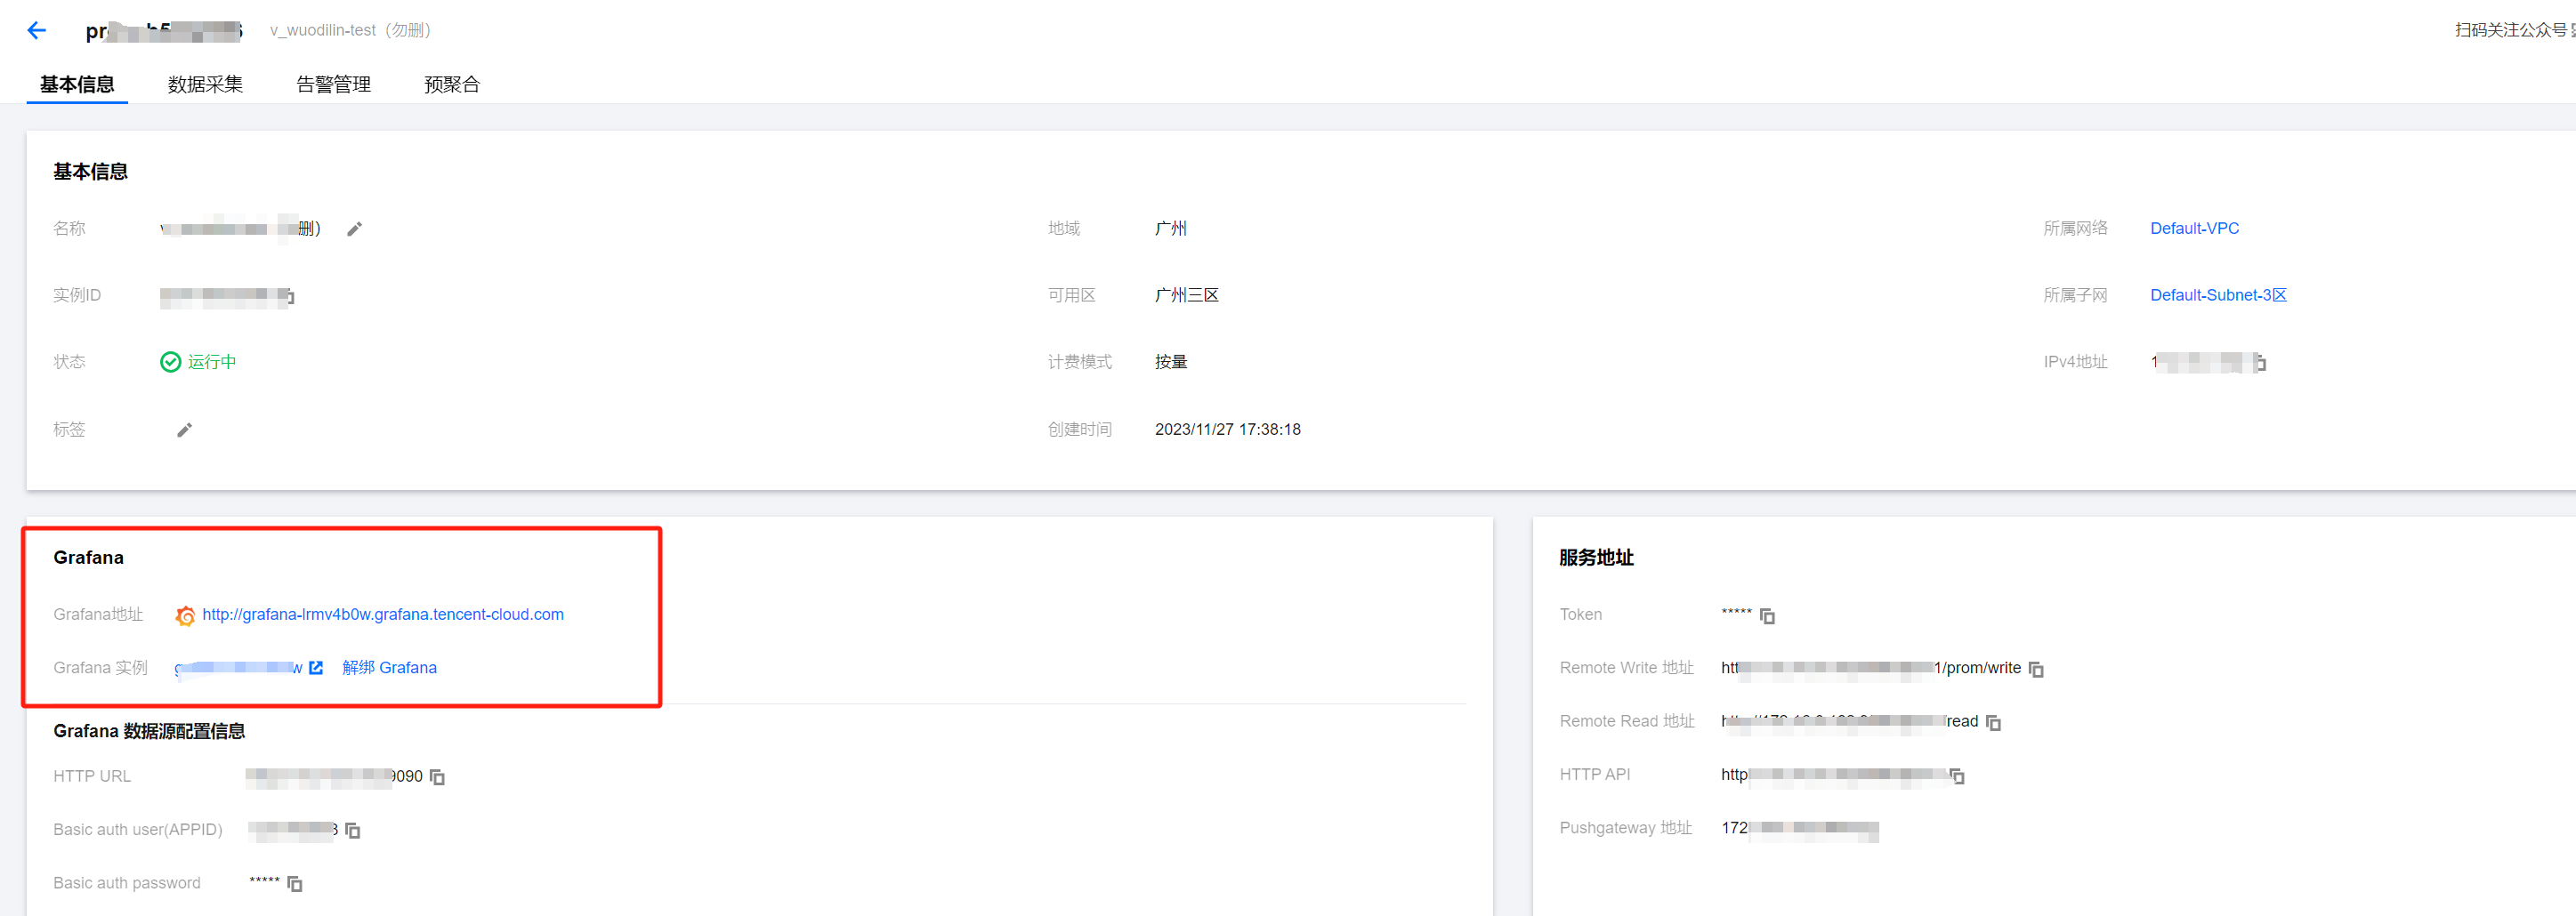2576x916 pixels.
Task: Open the 数据采集 tab
Action: coord(205,84)
